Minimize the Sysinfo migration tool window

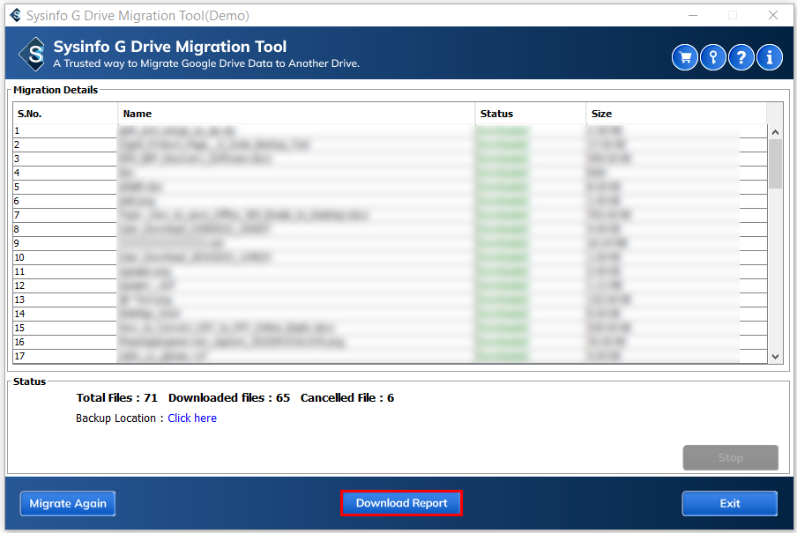(x=693, y=15)
